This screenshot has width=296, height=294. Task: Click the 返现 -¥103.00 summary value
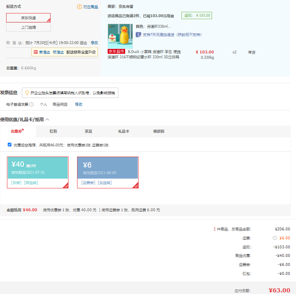point(282,247)
